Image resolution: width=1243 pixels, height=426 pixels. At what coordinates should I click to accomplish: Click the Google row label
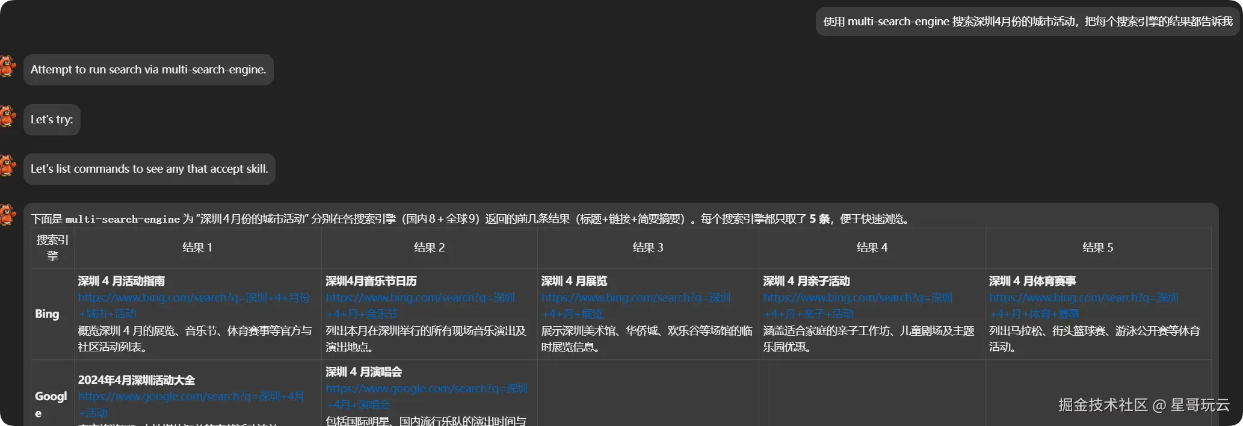tap(51, 404)
